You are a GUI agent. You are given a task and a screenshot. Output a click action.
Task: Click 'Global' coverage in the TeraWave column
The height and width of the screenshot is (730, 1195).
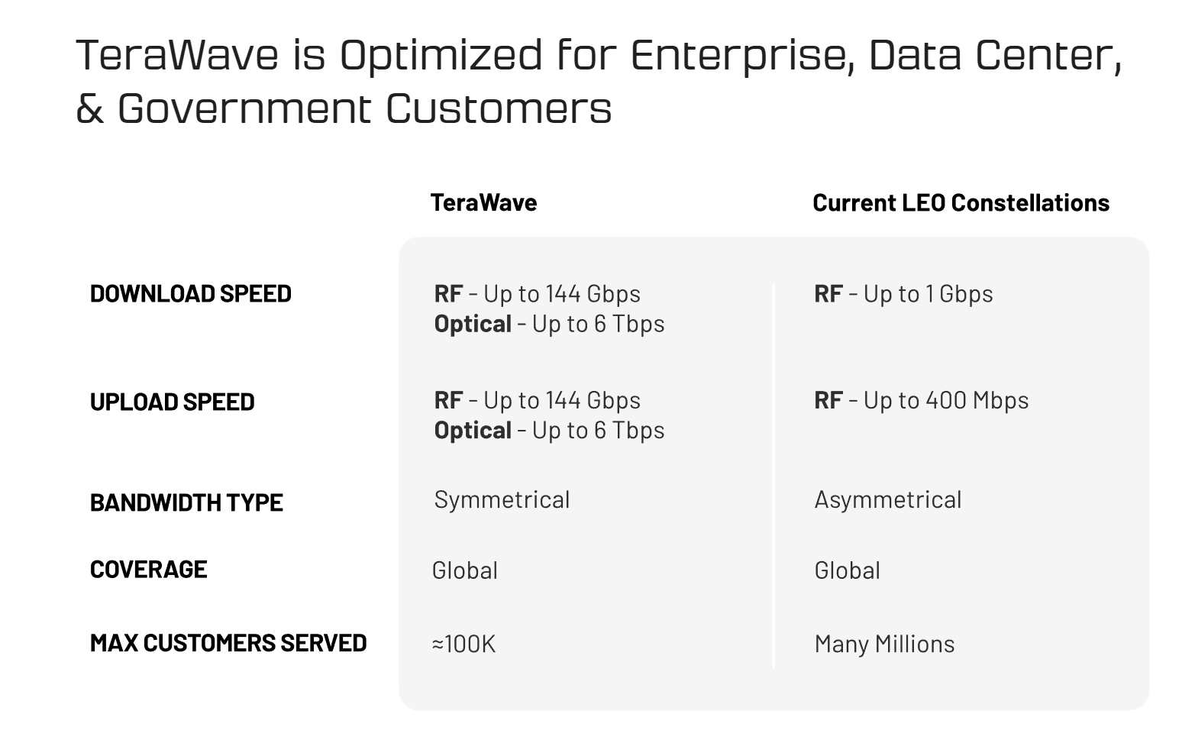[x=464, y=570]
